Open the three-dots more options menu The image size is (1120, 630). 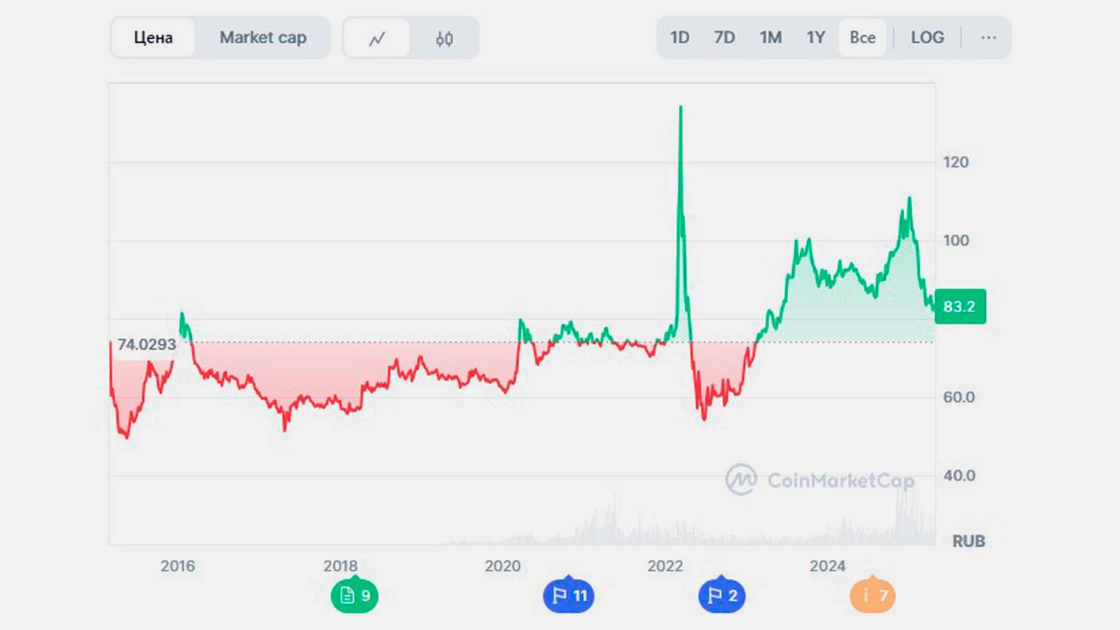click(x=988, y=37)
